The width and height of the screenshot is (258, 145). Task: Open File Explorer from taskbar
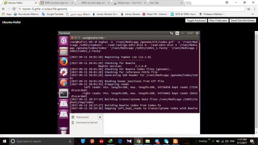click(x=148, y=141)
